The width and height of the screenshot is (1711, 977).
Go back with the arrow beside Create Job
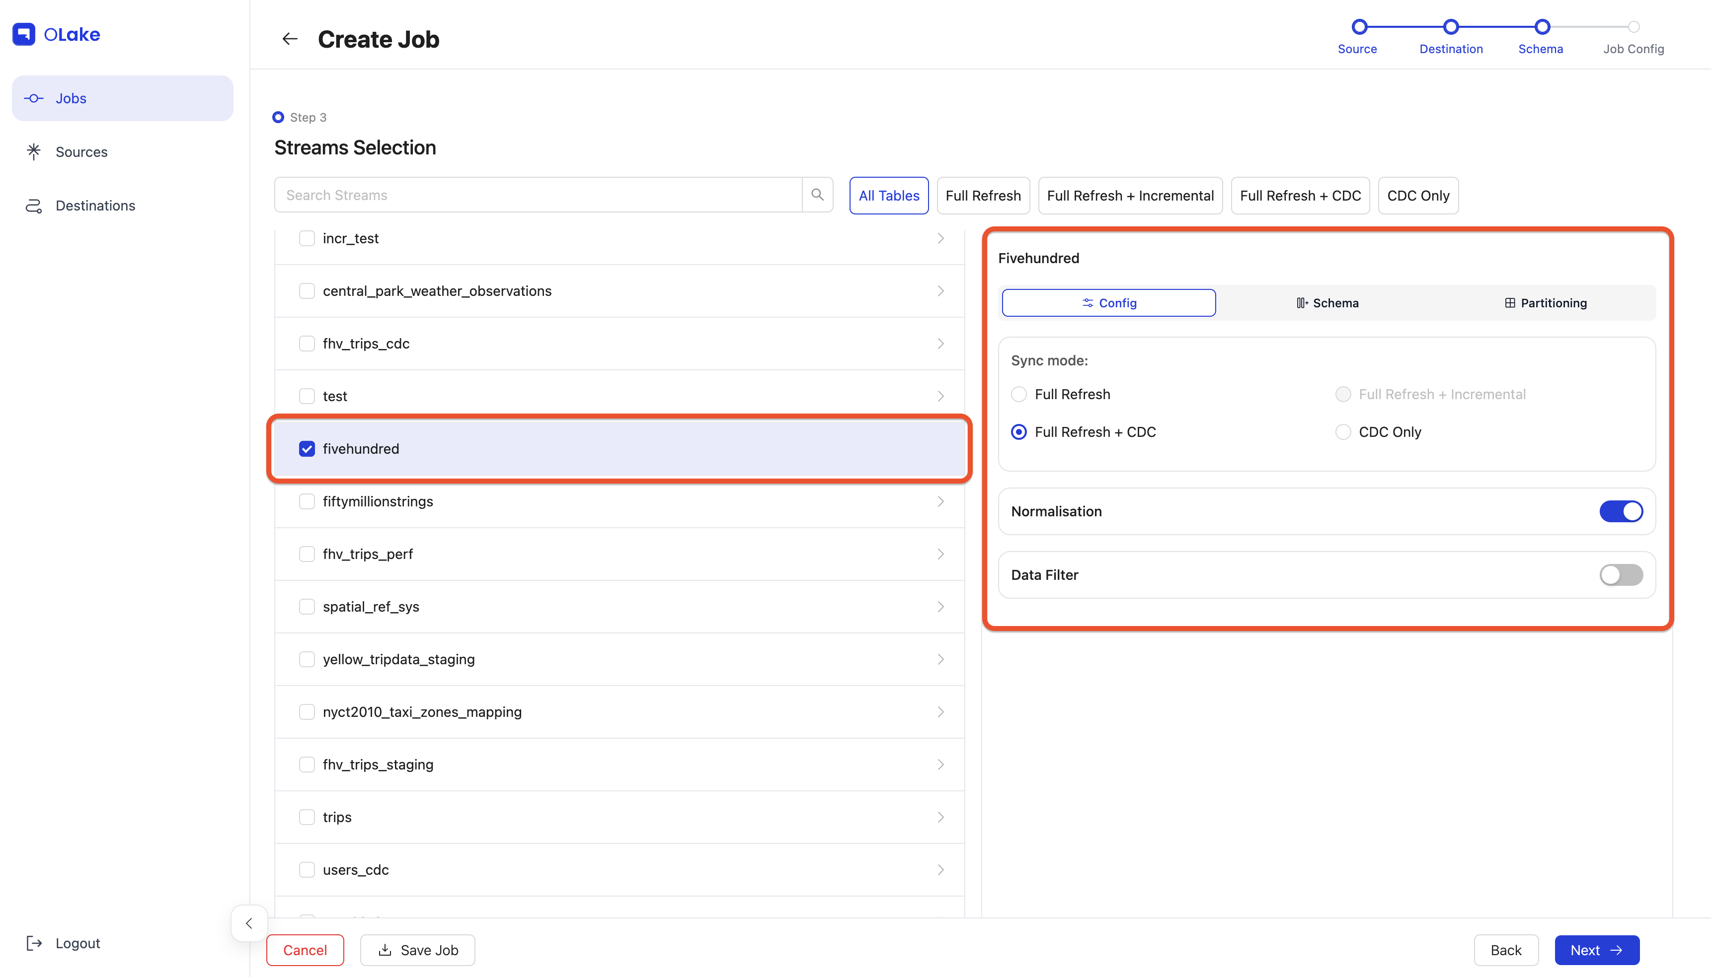click(290, 39)
